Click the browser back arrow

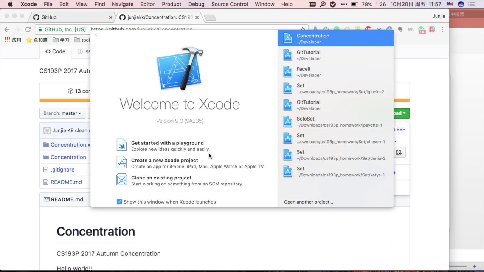[x=7, y=29]
